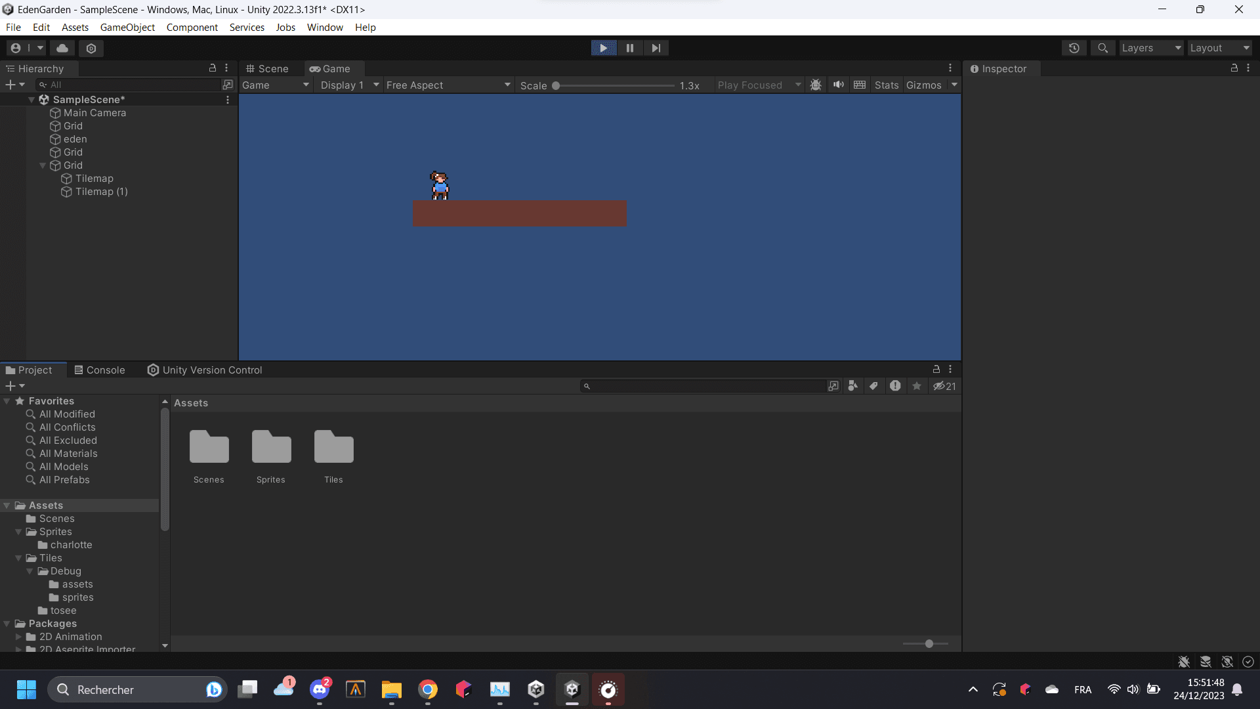
Task: Open the Free Aspect dropdown
Action: pyautogui.click(x=448, y=85)
